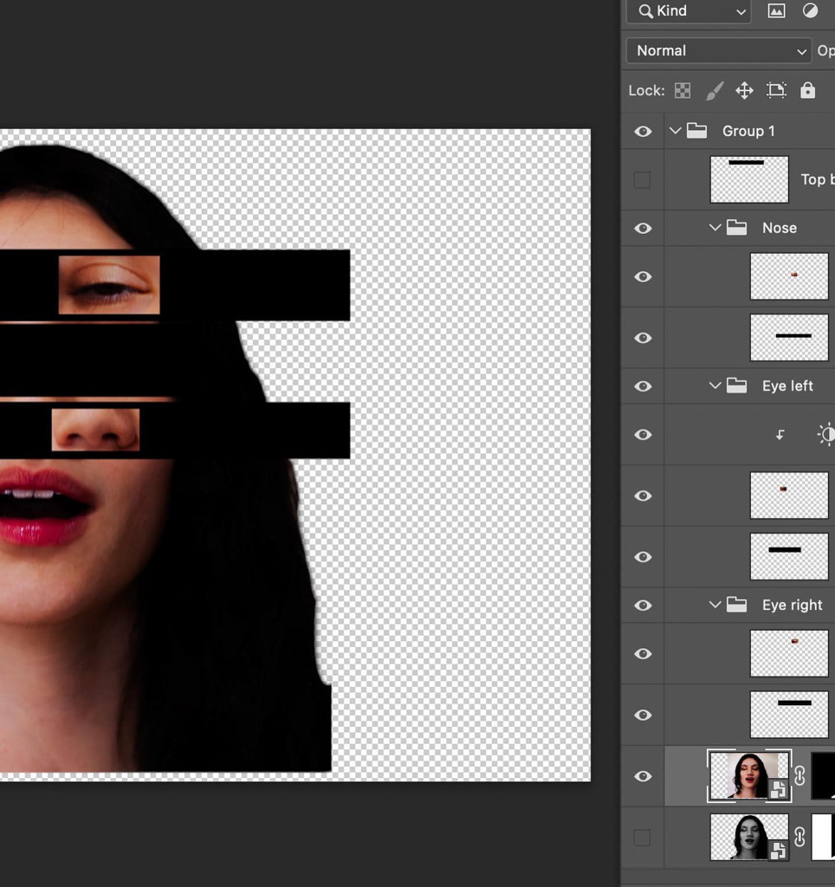Hide color portrait layer eye
Viewport: 835px width, 887px height.
point(643,776)
